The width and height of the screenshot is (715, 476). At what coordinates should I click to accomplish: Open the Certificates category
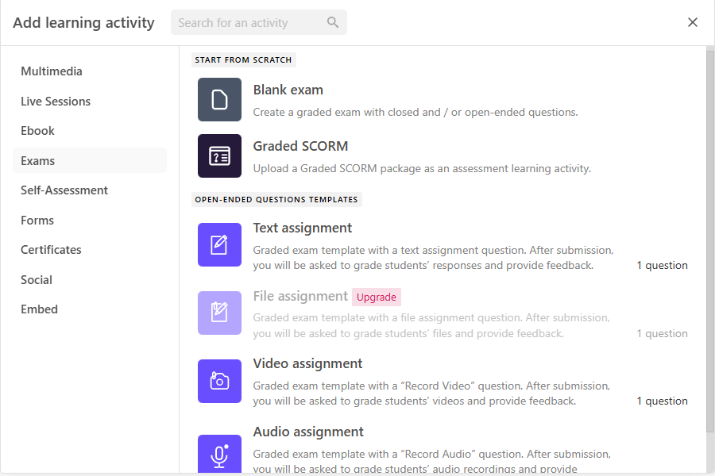click(51, 250)
